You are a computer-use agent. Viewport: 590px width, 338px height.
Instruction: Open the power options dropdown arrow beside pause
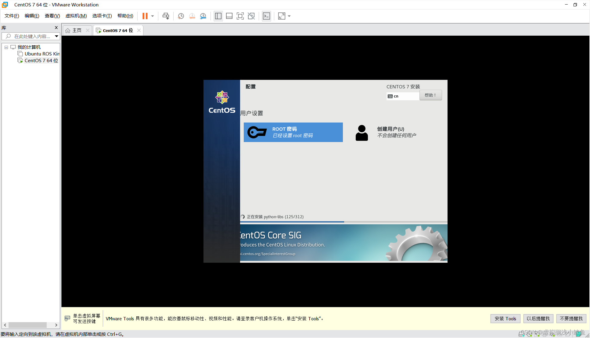153,16
